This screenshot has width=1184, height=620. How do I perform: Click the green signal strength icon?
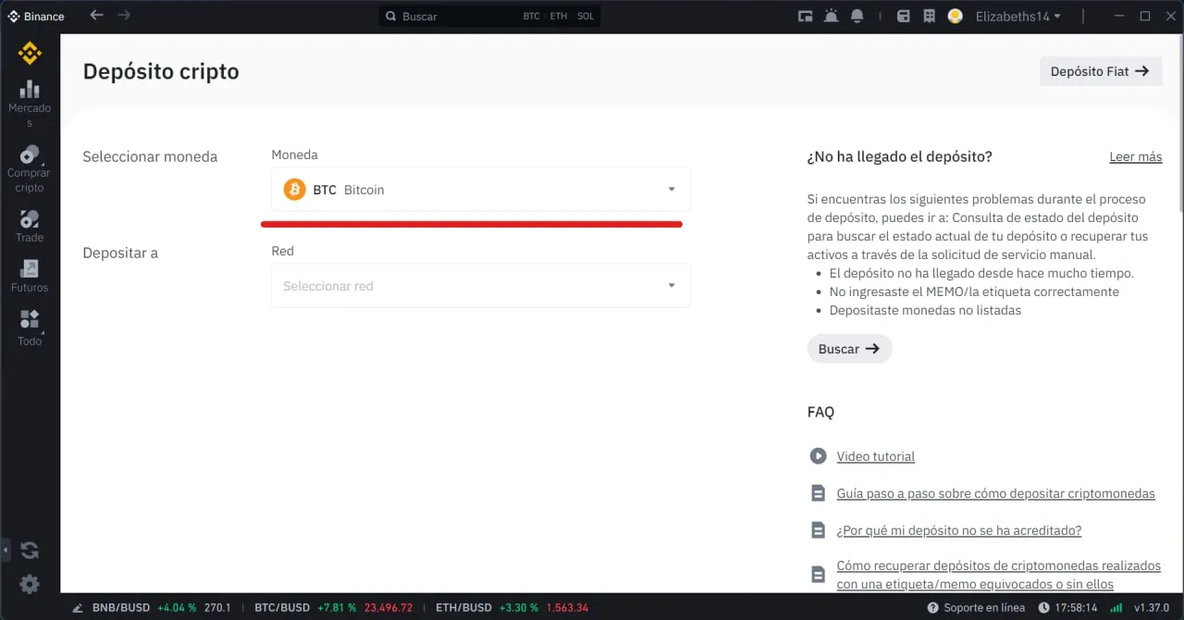click(1116, 608)
